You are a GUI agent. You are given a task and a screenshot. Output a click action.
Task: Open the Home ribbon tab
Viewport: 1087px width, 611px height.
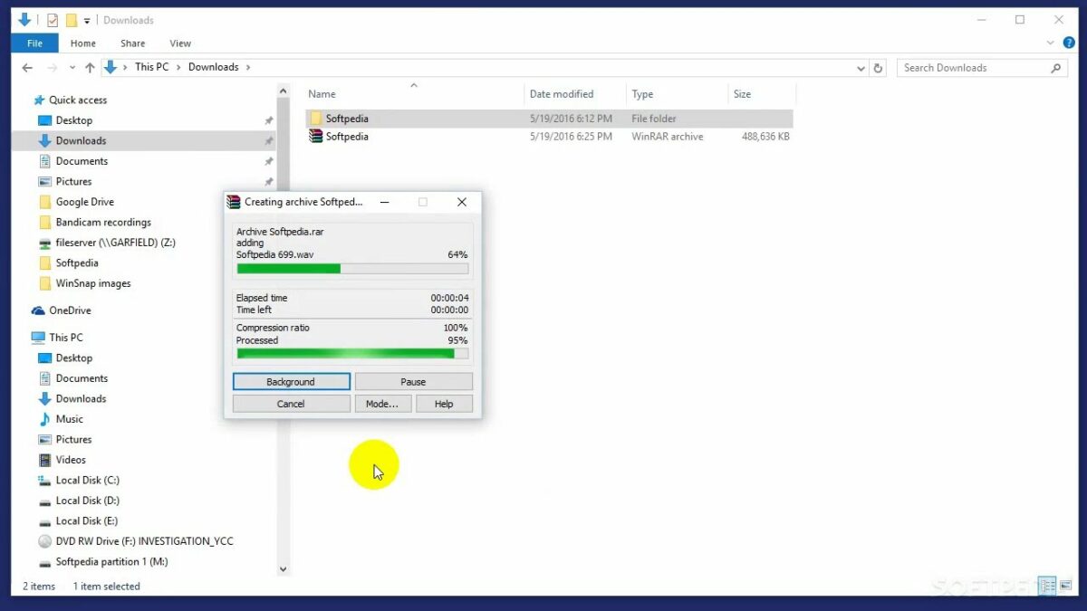click(x=82, y=43)
